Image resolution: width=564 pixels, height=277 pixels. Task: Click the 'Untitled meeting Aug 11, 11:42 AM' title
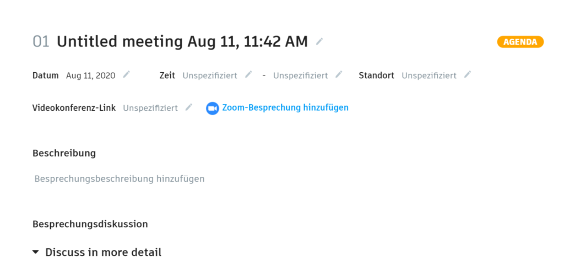[182, 41]
